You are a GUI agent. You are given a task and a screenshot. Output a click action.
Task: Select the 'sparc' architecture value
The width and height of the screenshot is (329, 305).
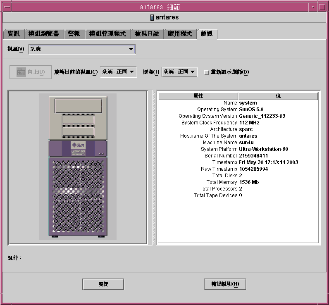(x=246, y=129)
